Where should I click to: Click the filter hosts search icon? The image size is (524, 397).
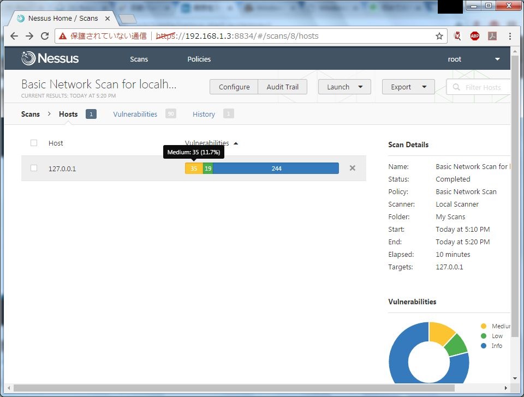(x=456, y=87)
